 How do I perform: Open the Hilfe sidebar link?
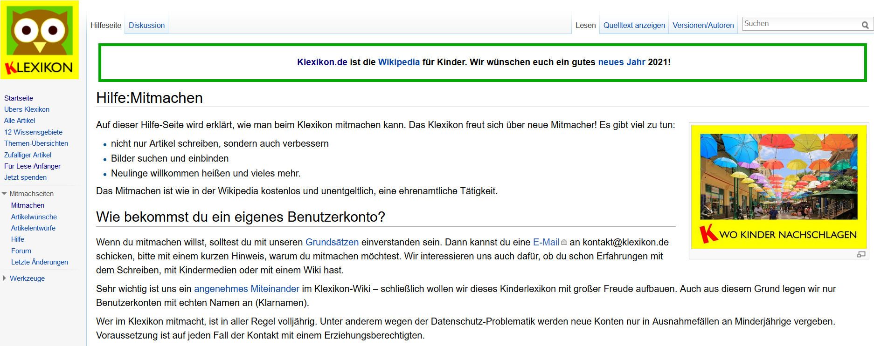[18, 239]
